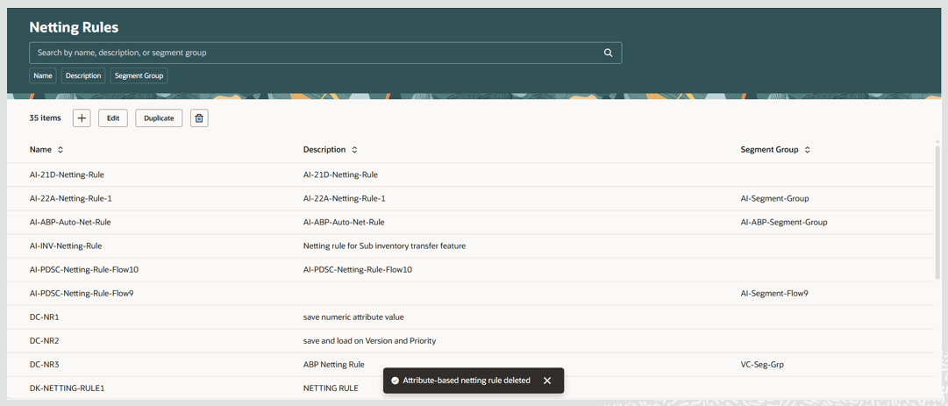The width and height of the screenshot is (948, 406).
Task: Add a new netting rule with plus icon
Action: click(x=82, y=118)
